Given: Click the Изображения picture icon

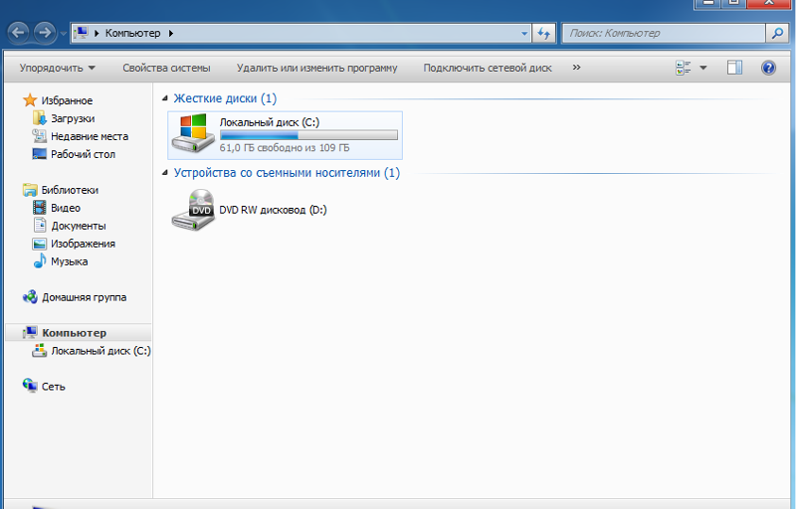Looking at the screenshot, I should (40, 244).
